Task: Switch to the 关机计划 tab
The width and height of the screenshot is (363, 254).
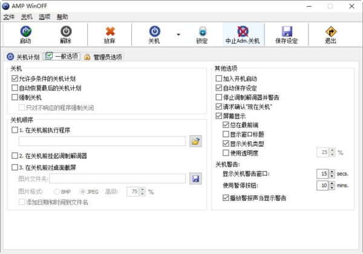Action: pyautogui.click(x=23, y=57)
